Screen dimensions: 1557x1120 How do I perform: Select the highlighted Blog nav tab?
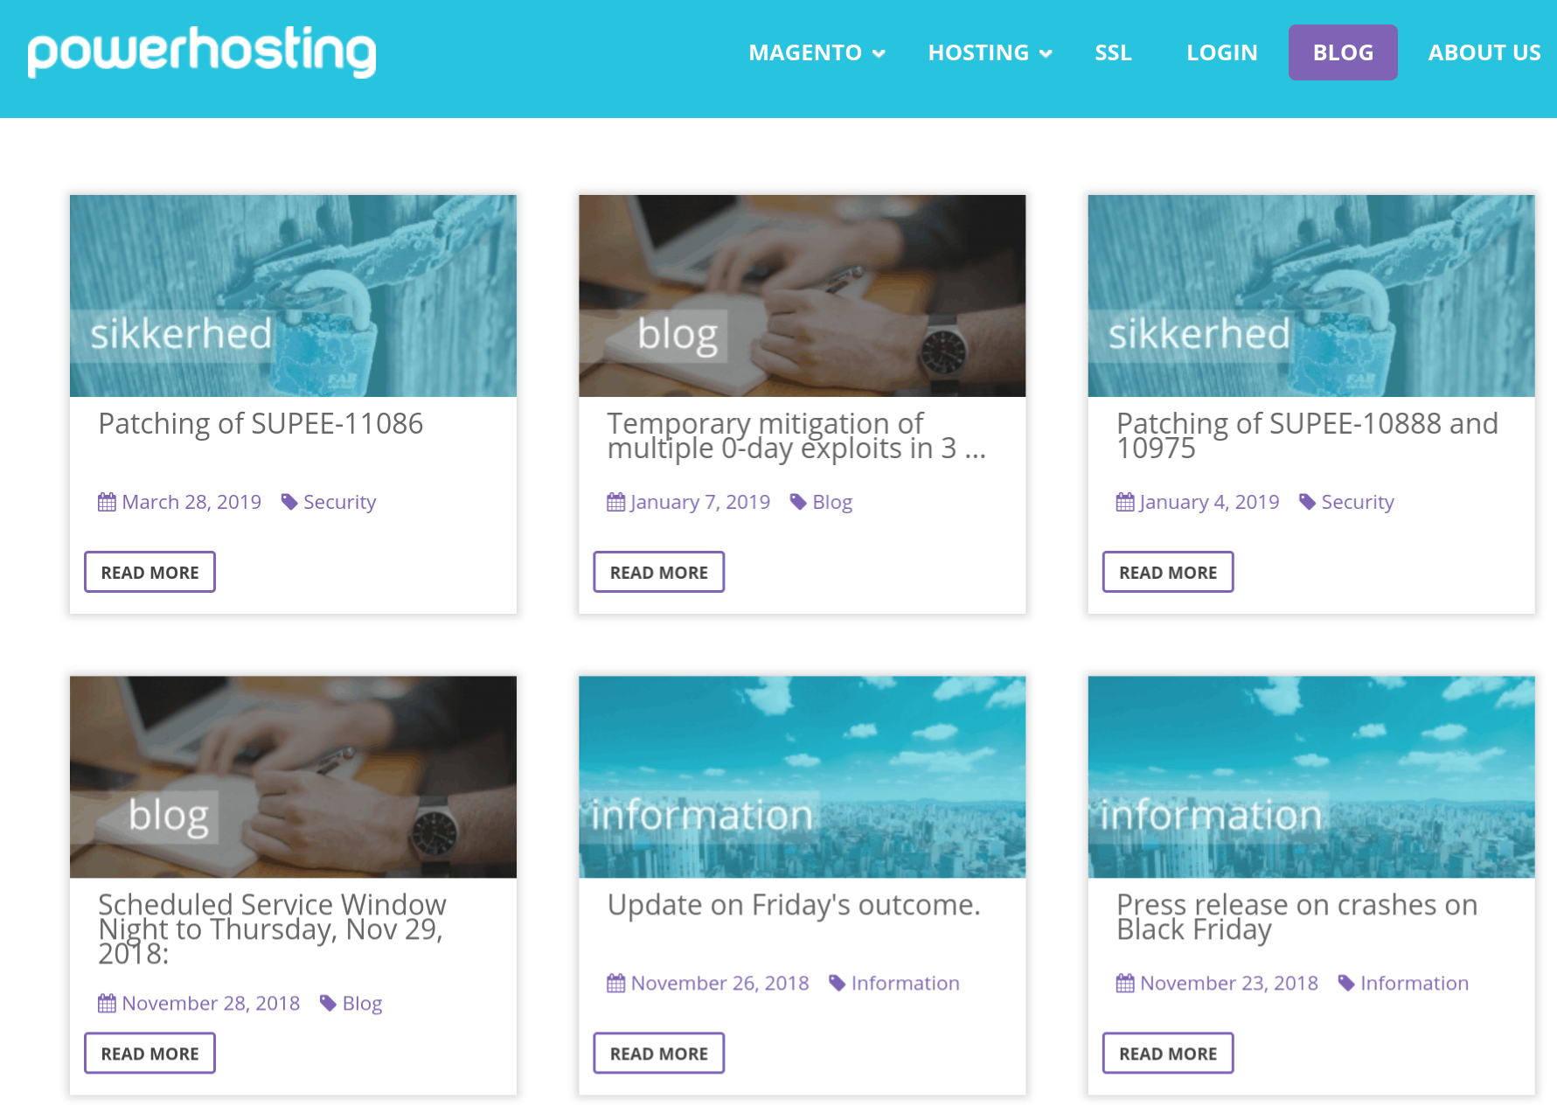pyautogui.click(x=1343, y=52)
